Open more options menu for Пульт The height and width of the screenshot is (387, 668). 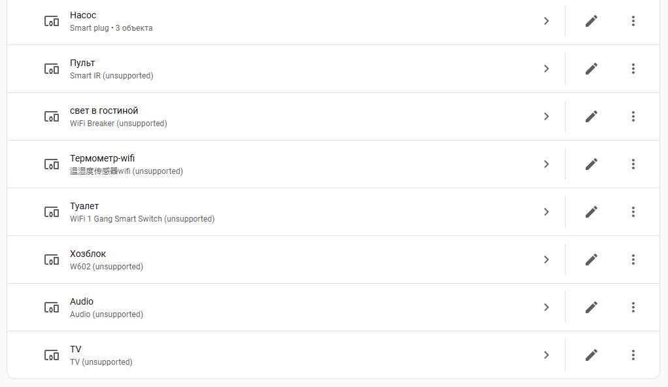[x=633, y=69]
